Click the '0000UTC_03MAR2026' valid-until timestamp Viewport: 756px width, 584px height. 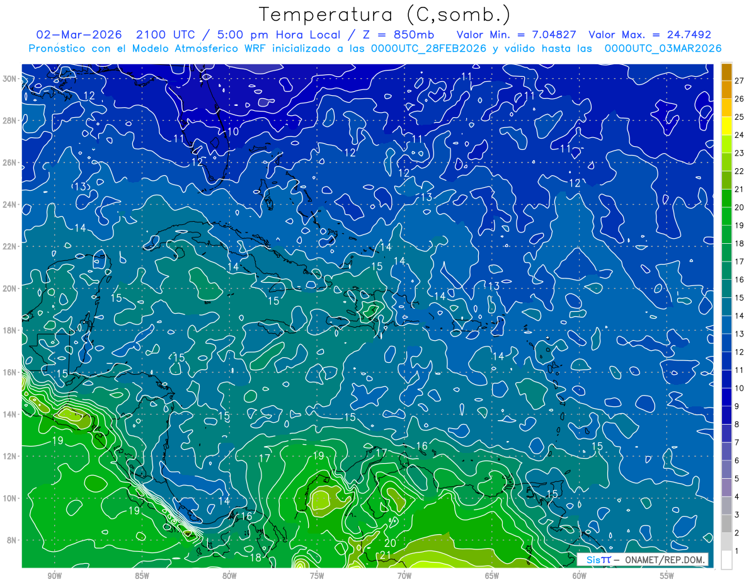point(663,49)
